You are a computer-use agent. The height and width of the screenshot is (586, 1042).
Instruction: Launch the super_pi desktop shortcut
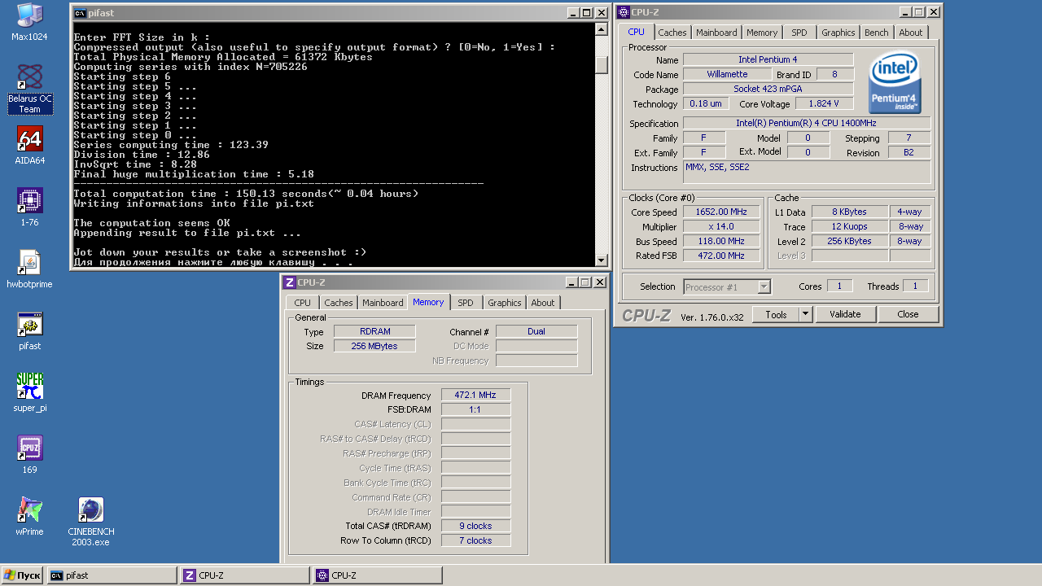pos(29,393)
